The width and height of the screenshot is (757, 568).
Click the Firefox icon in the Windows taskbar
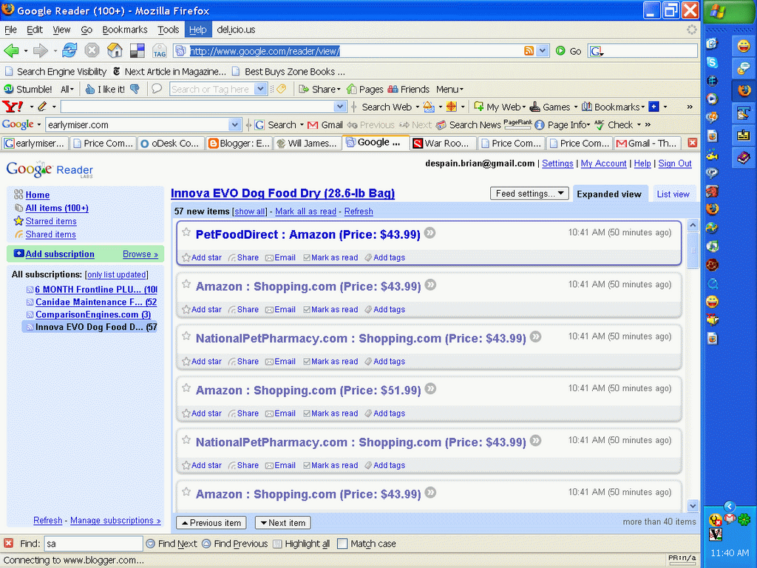(x=744, y=90)
